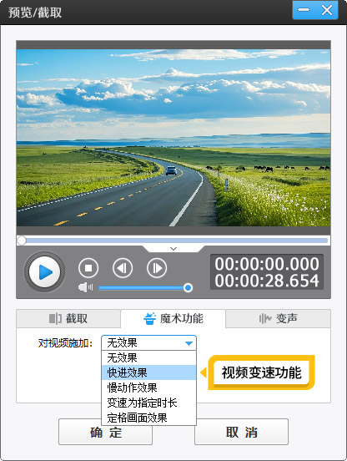
Task: Confirm with the 确定 button
Action: [x=105, y=433]
